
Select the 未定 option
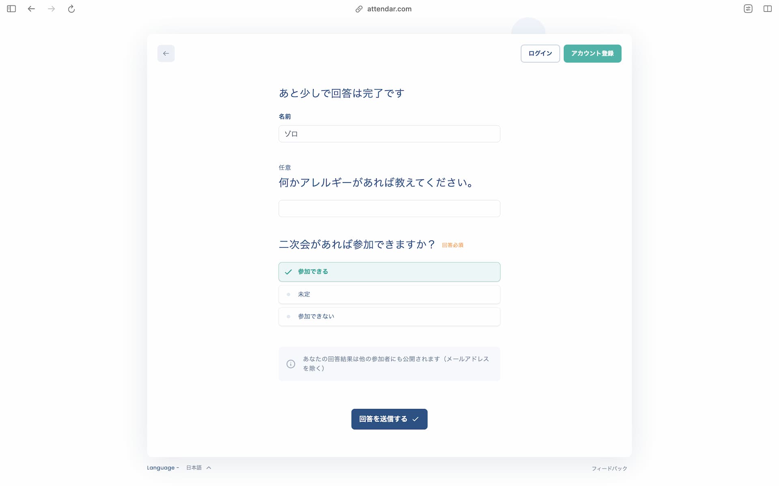389,294
